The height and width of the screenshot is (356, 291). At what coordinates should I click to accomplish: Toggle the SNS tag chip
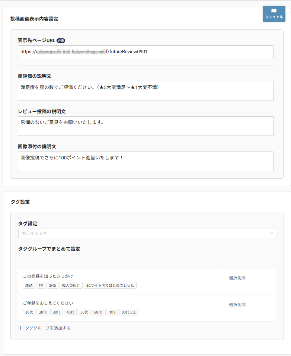coord(52,285)
